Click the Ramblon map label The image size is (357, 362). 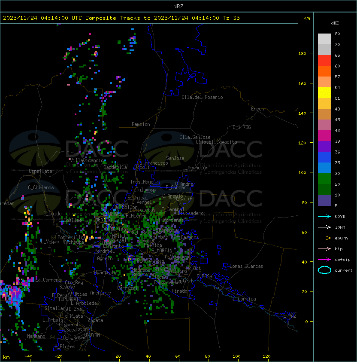tap(141, 124)
